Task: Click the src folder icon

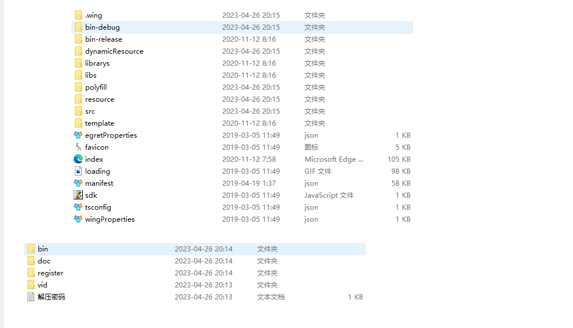Action: (x=78, y=111)
